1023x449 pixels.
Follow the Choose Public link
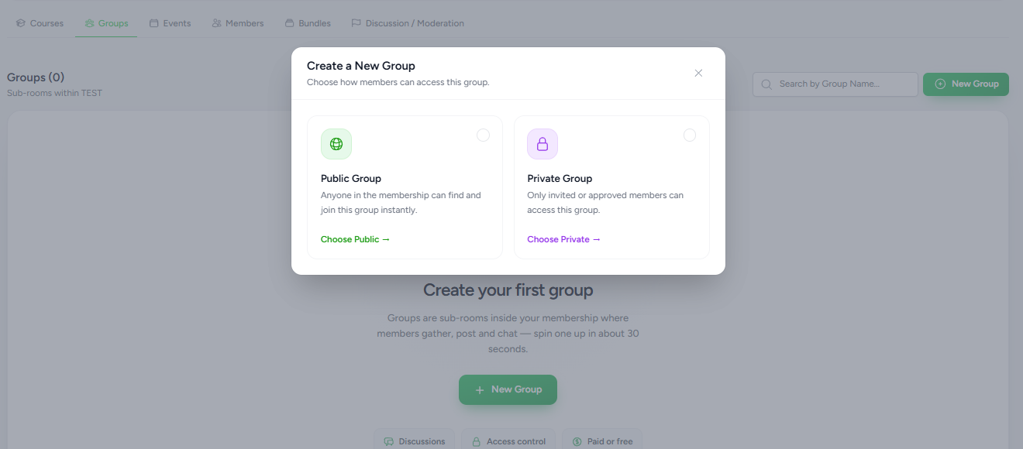(356, 239)
